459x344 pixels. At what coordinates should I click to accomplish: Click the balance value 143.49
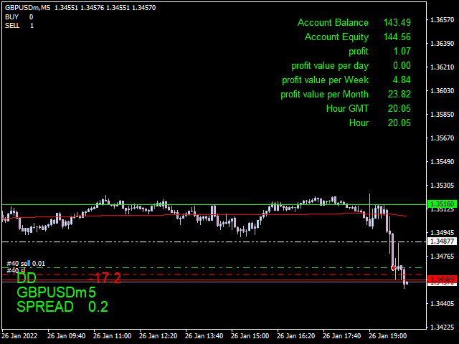[x=397, y=22]
